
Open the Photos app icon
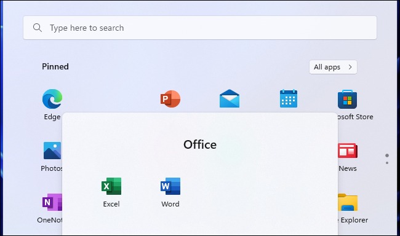pyautogui.click(x=52, y=151)
